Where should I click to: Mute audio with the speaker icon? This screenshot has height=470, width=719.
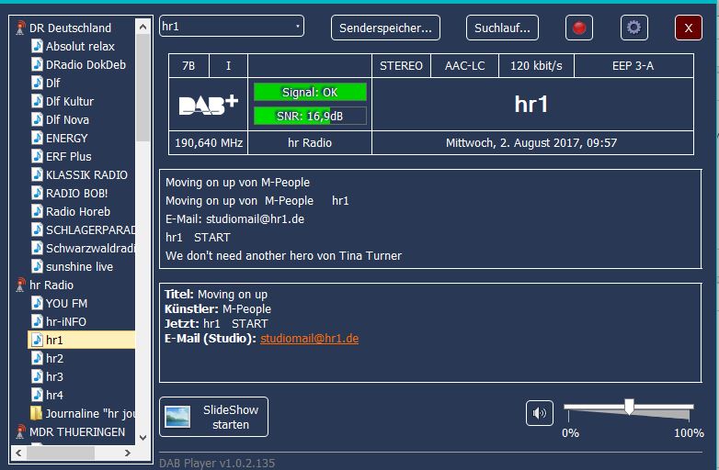point(540,413)
